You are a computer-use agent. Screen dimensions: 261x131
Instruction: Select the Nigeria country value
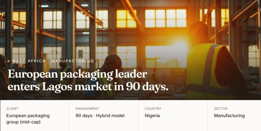pos(152,116)
